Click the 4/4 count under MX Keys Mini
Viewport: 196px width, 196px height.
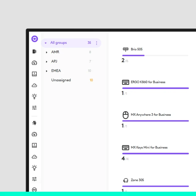click(125, 159)
